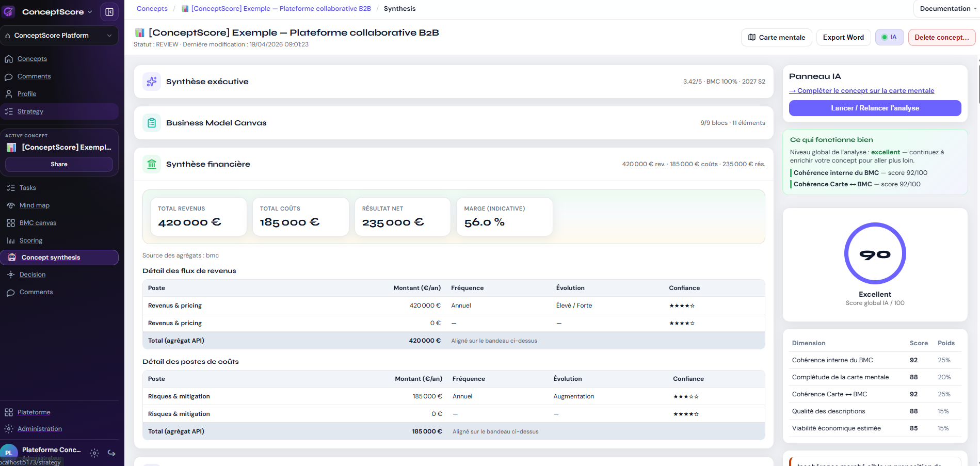Select Concept synthesis menu item

pos(59,258)
